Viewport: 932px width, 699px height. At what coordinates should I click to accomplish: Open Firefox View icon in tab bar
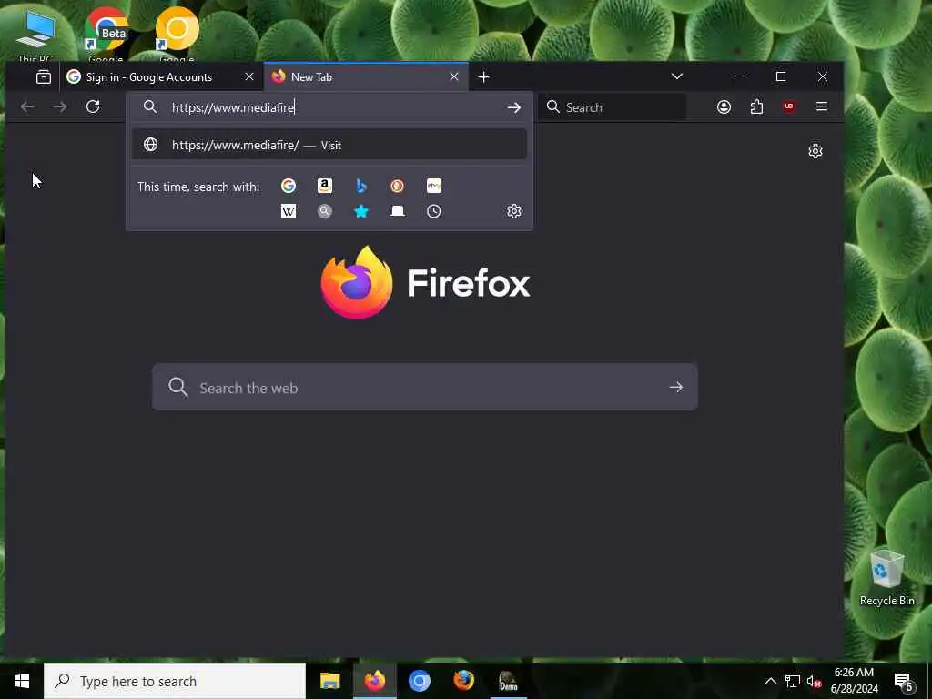click(44, 76)
